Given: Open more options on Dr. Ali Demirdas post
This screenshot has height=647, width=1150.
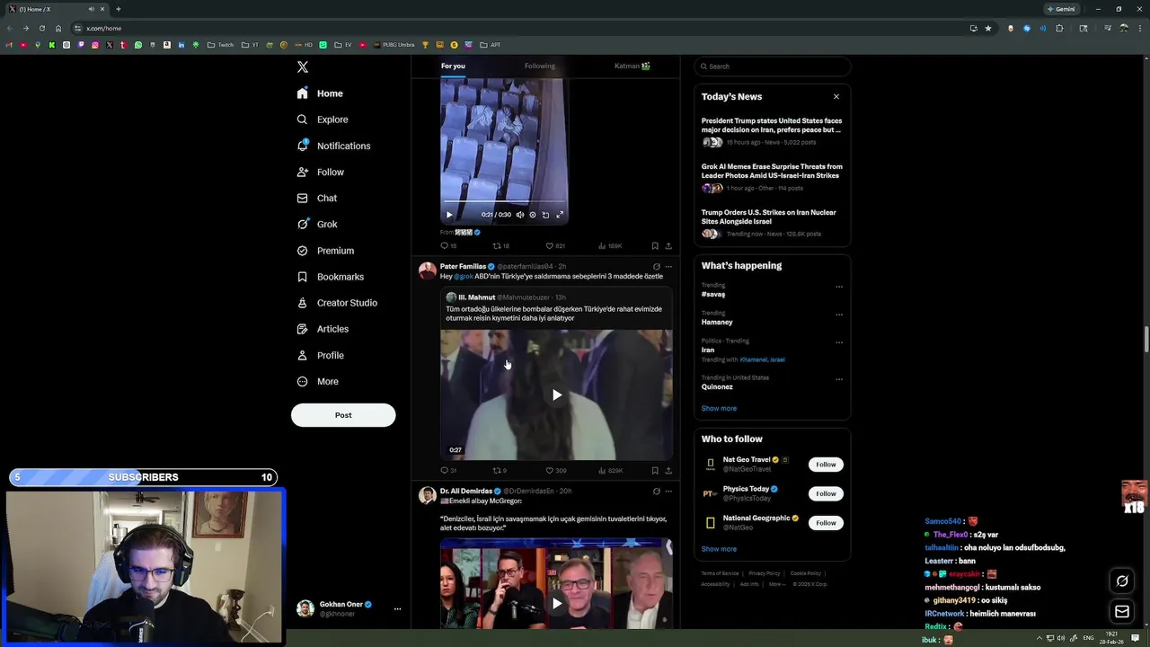Looking at the screenshot, I should tap(668, 492).
